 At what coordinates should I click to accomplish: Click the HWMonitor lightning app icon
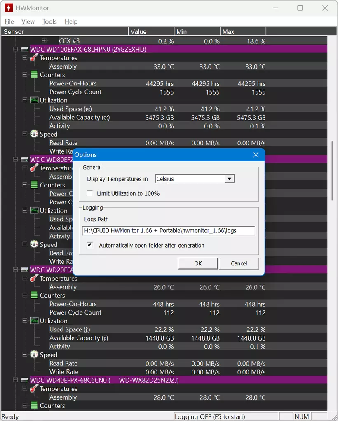pos(9,8)
